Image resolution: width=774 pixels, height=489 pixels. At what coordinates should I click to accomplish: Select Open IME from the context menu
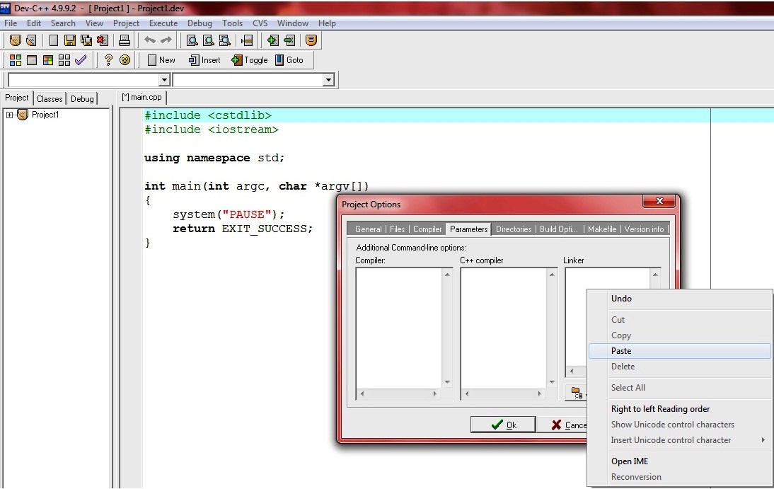click(x=680, y=461)
